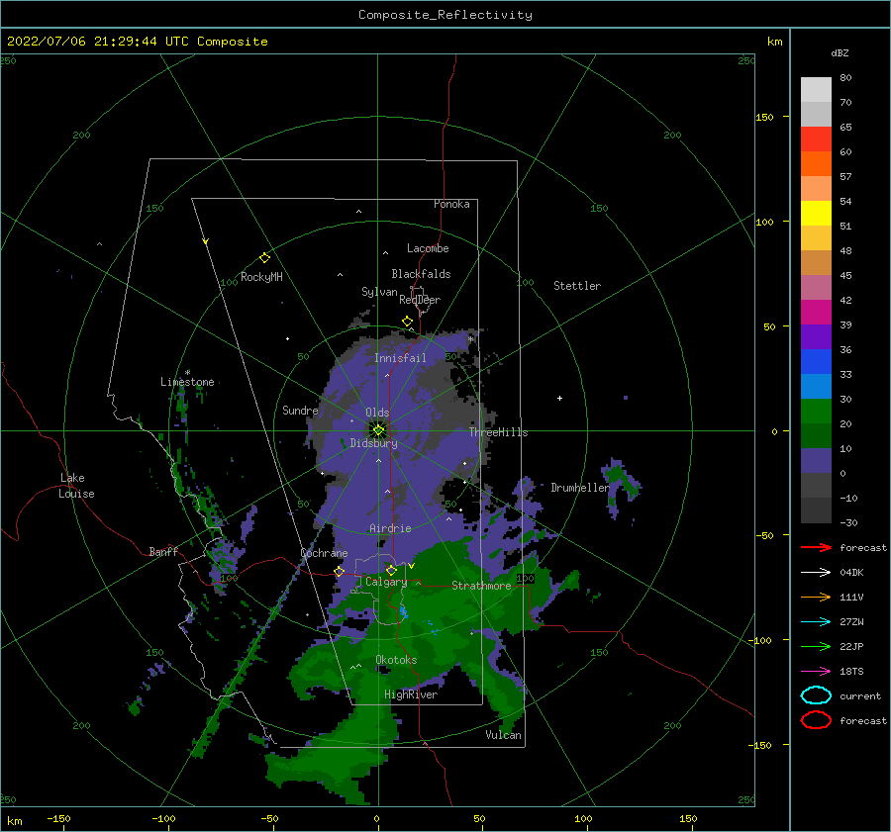The image size is (891, 832).
Task: Click the orange swatch between 60 and 57 dBZ
Action: click(x=816, y=164)
